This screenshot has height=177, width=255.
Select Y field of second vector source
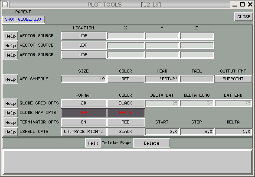tap(162, 45)
